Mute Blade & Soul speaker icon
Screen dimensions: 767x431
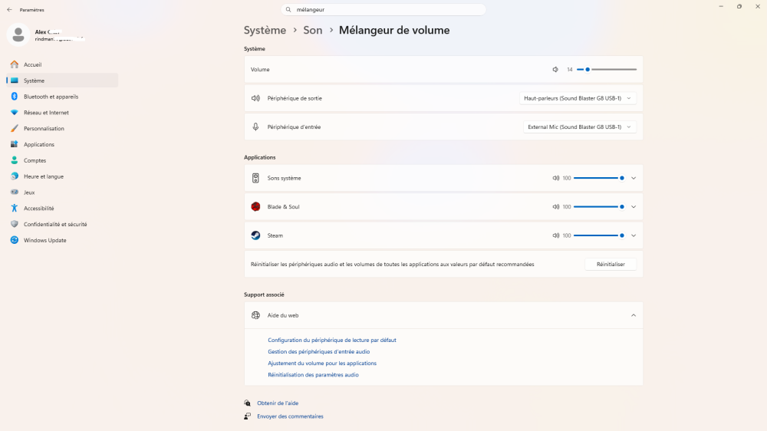(x=555, y=207)
